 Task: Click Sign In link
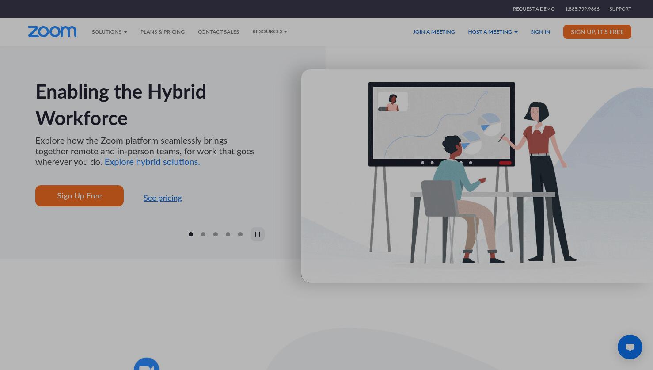[540, 32]
